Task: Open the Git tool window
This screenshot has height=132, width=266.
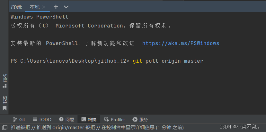Action: 19,120
